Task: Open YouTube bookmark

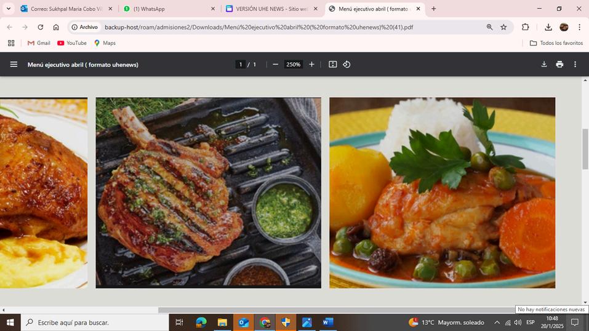Action: pos(72,43)
